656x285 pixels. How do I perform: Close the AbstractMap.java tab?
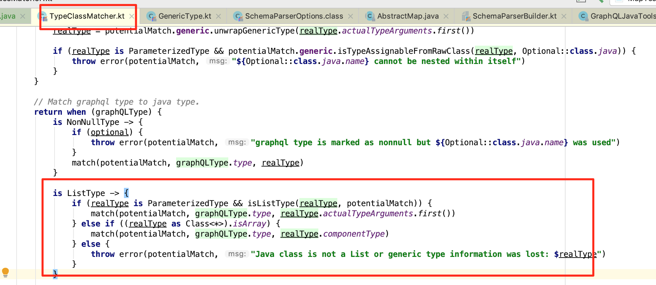[x=446, y=16]
